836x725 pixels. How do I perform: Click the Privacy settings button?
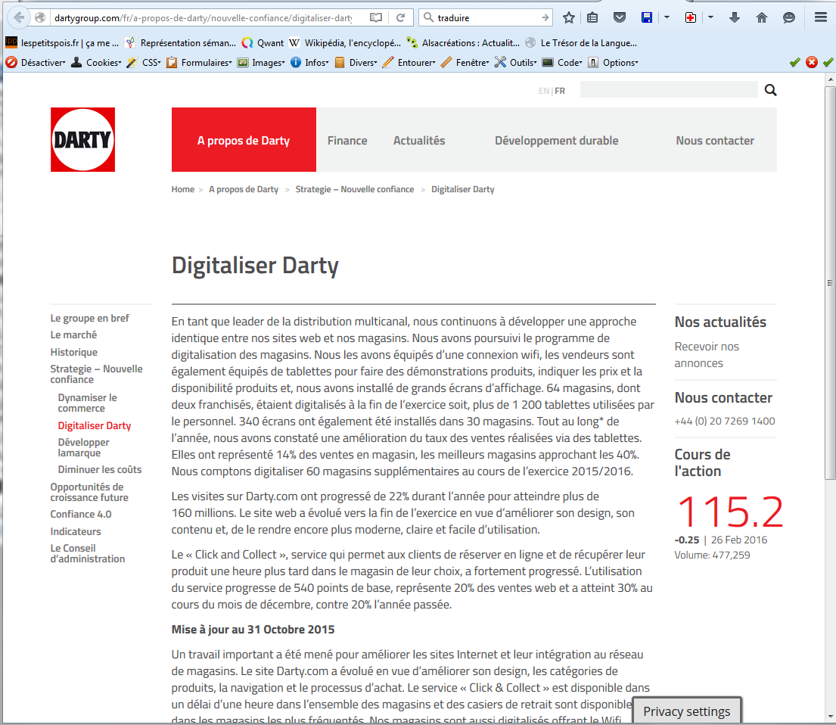click(686, 711)
